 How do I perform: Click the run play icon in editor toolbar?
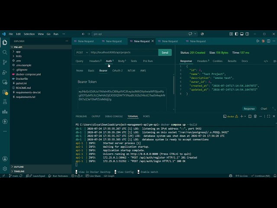[x=258, y=41]
